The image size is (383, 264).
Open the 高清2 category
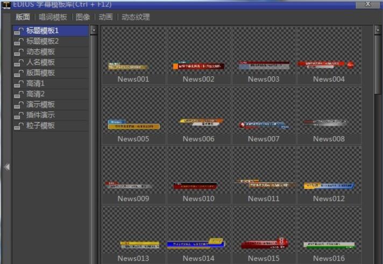(51, 94)
